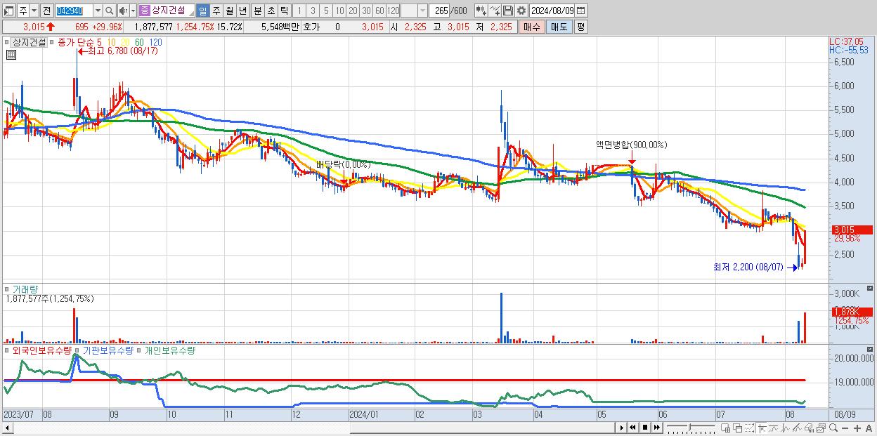Select the 분 (minute) period
Viewport: 877px width, 436px height.
click(x=257, y=11)
